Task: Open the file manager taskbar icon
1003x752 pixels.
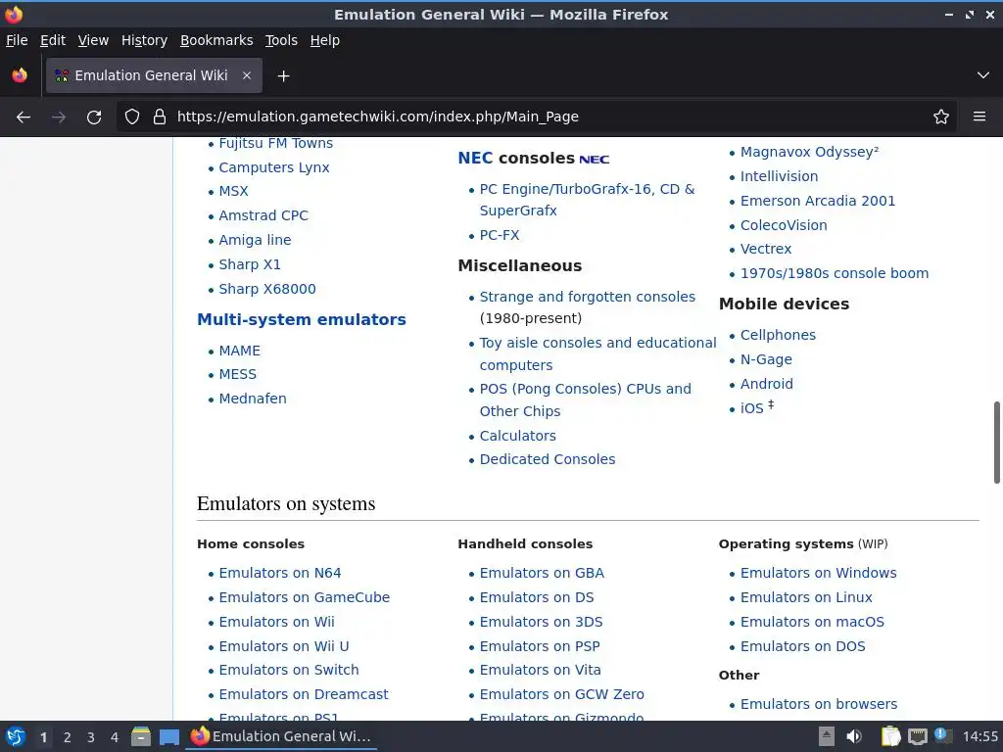Action: pyautogui.click(x=141, y=736)
